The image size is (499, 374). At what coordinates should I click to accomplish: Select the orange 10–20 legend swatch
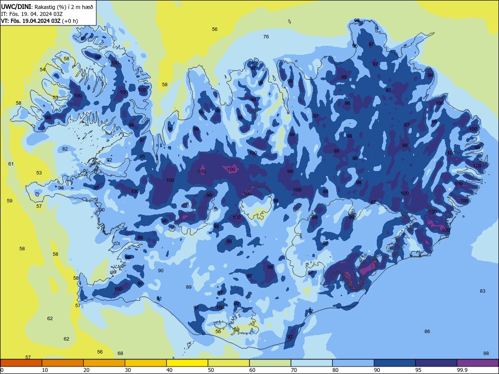[x=63, y=363]
